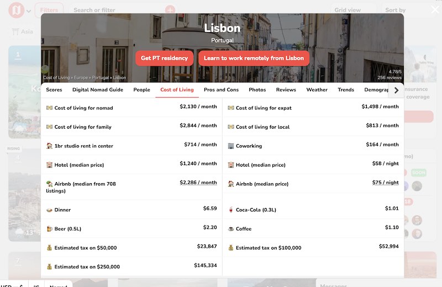442x287 pixels.
Task: Click the $75 / night Airbnb link
Action: [x=385, y=183]
